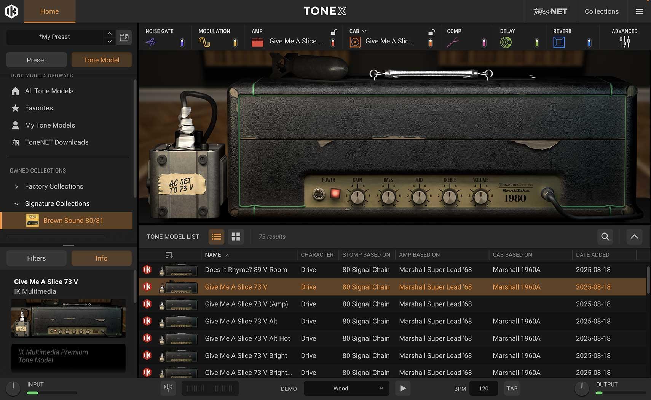Switch to the Tone Model tab

click(101, 60)
